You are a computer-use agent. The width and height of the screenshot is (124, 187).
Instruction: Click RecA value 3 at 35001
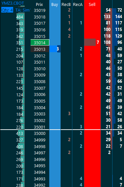(81, 127)
